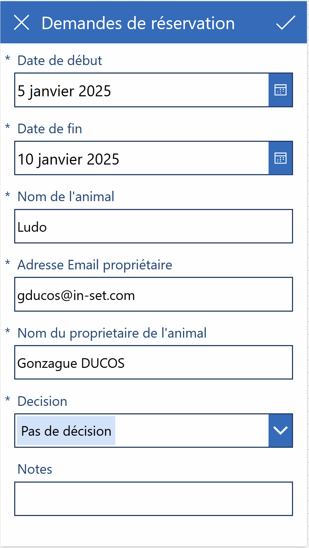
Task: Click the 'Date de début' label
Action: [x=60, y=60]
